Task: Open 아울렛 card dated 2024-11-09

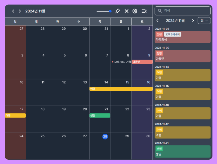Action: [x=183, y=56]
